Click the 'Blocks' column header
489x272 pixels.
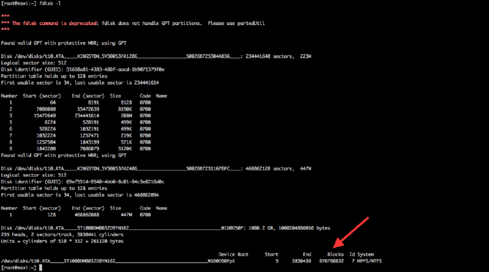[x=335, y=254]
